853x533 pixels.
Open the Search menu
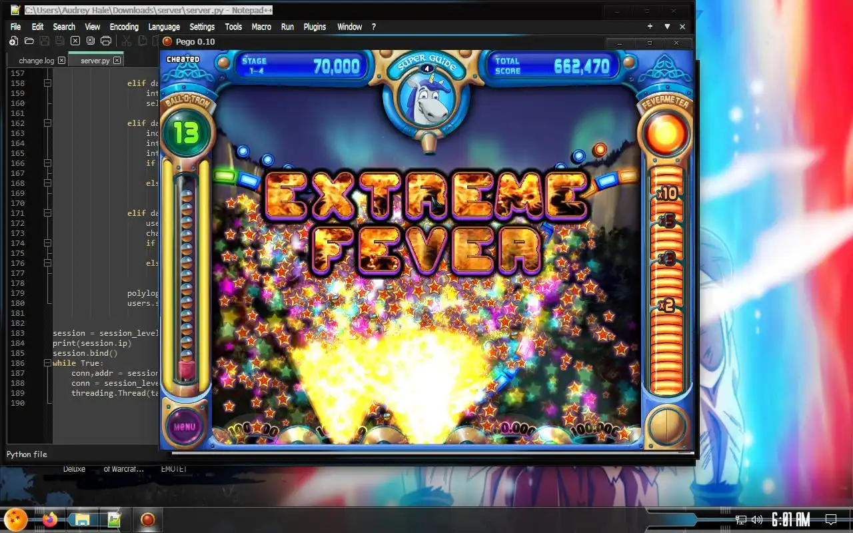pos(64,27)
